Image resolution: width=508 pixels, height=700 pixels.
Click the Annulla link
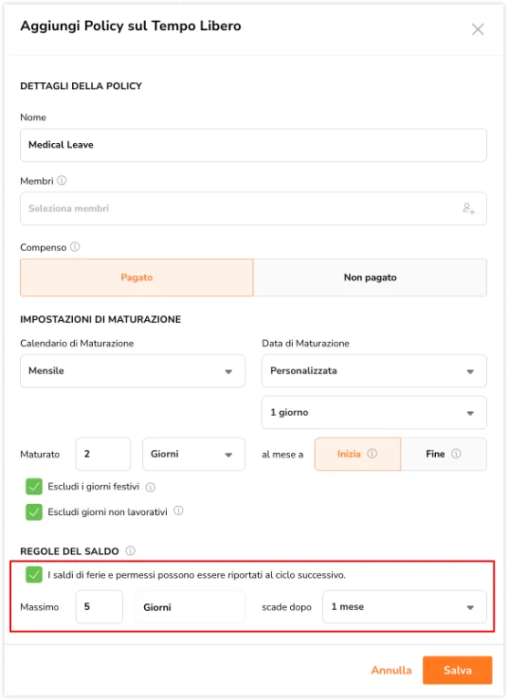pos(391,670)
